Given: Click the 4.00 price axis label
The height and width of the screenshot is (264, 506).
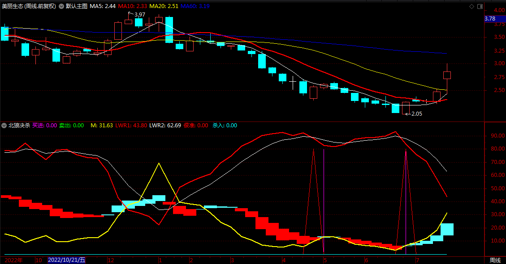Looking at the screenshot, I should tap(499, 11).
